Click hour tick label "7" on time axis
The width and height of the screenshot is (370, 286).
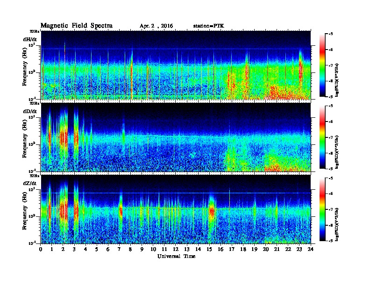[119, 249]
